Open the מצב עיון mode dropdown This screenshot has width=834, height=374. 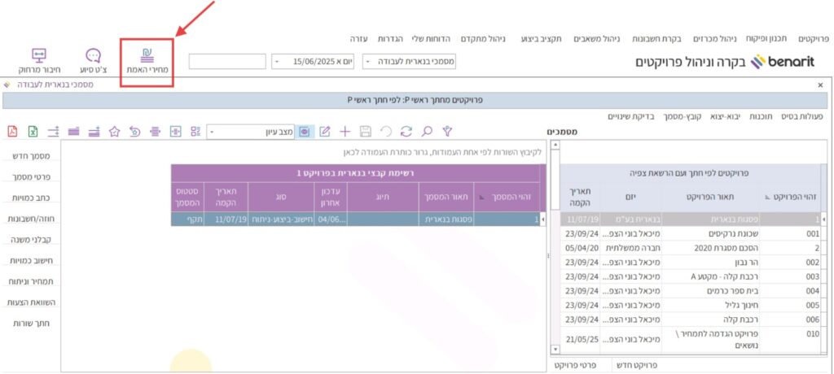pyautogui.click(x=213, y=131)
